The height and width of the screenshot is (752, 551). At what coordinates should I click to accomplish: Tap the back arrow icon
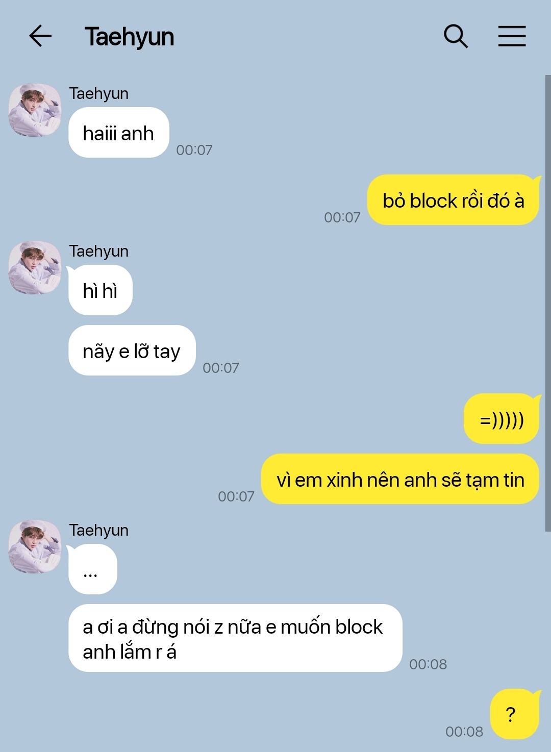40,36
